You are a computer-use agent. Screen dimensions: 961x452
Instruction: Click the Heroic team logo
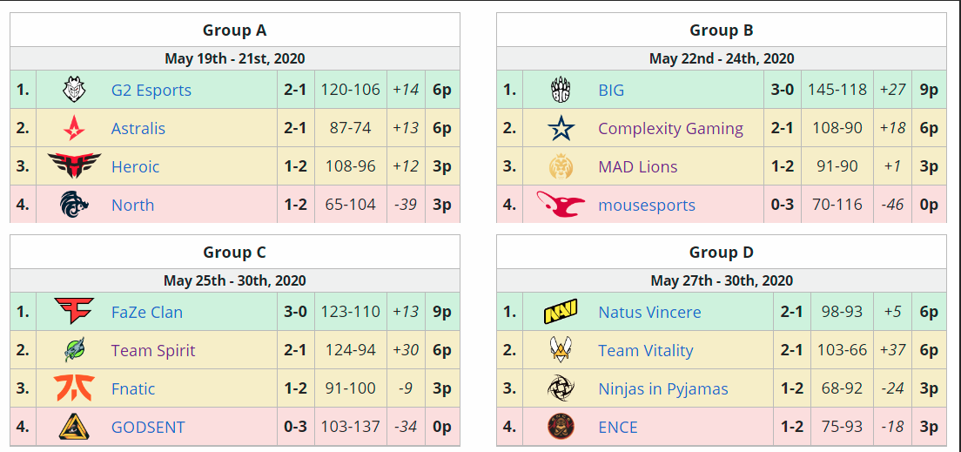pyautogui.click(x=74, y=166)
